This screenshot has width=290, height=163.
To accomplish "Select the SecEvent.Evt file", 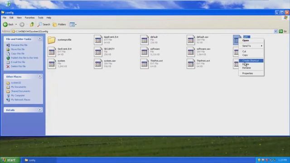I will tap(59, 52).
